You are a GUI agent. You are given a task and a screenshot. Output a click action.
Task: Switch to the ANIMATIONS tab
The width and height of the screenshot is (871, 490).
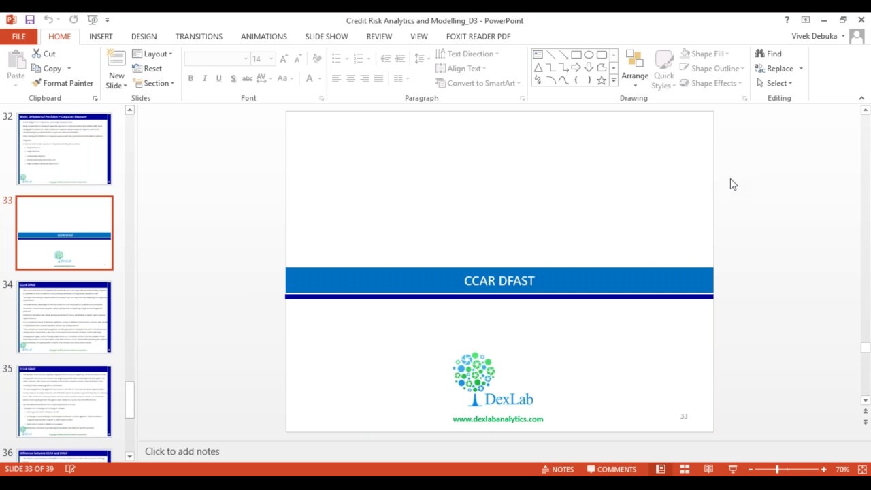point(264,37)
